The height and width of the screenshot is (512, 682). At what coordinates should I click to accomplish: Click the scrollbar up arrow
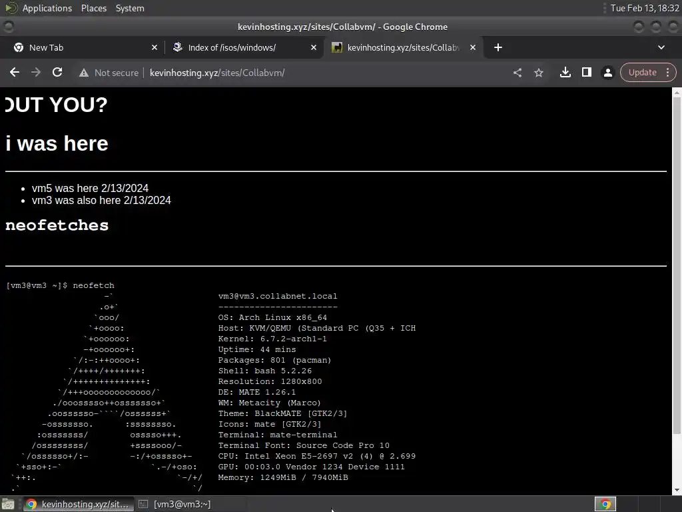(677, 92)
